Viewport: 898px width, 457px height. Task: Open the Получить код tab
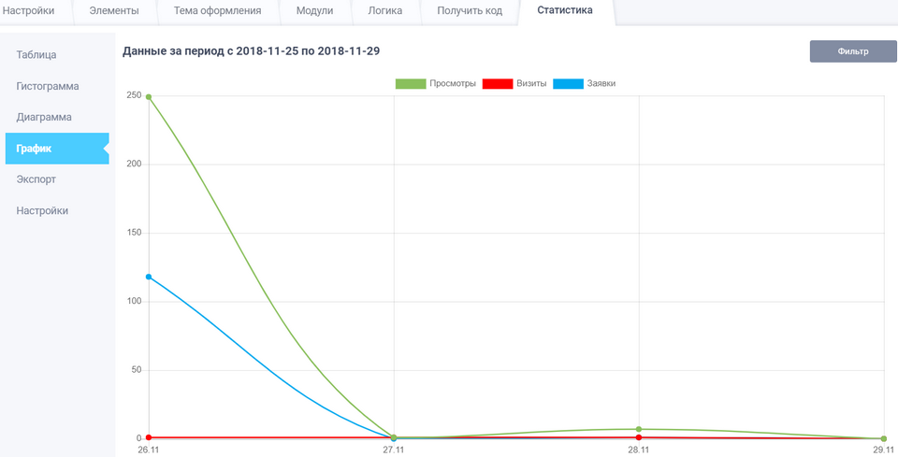point(470,11)
